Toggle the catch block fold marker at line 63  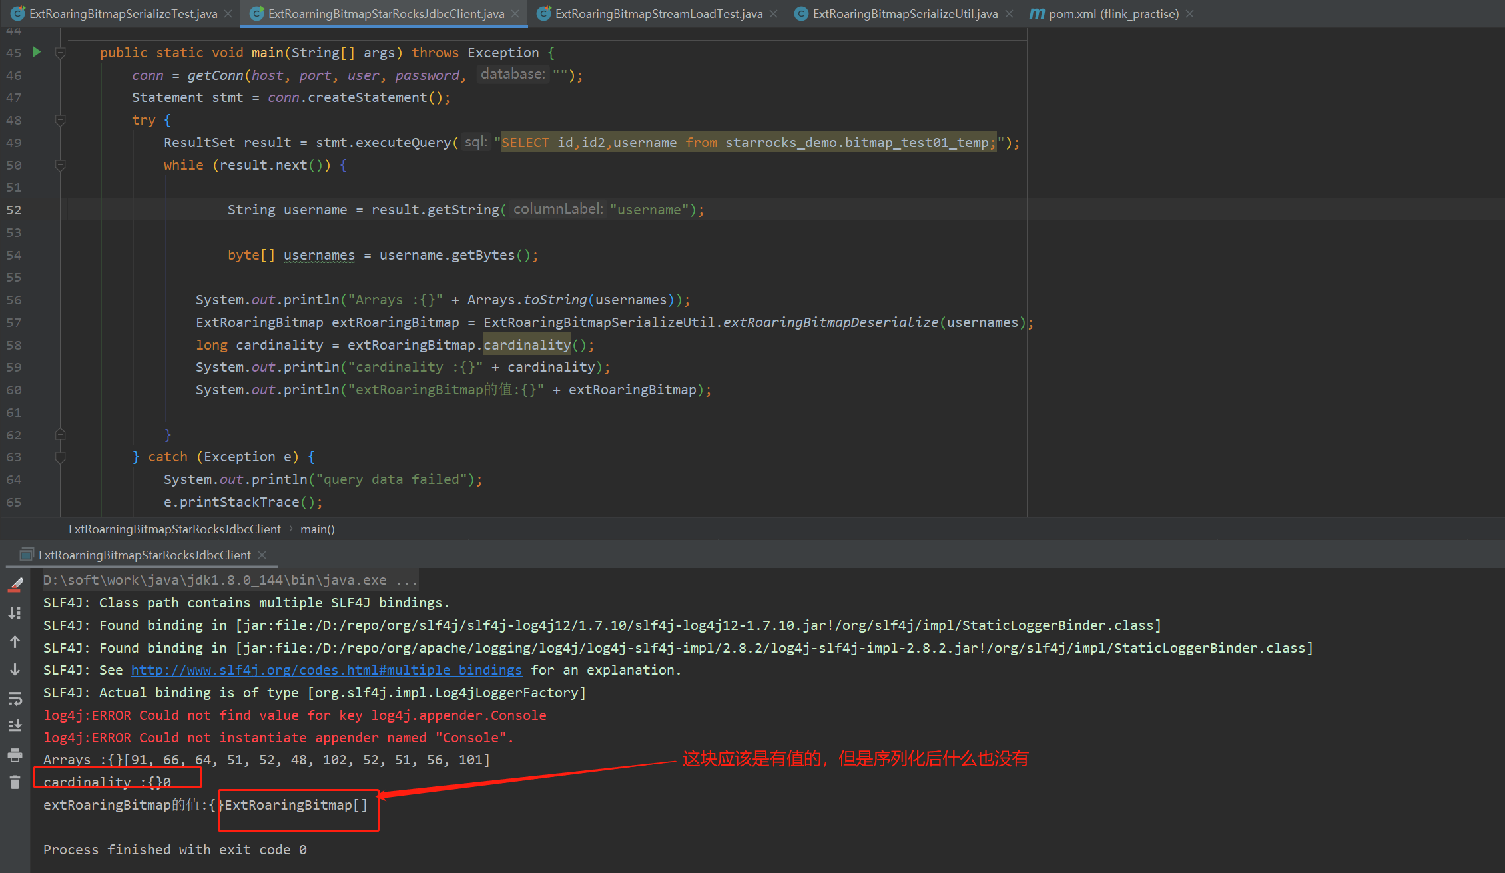(60, 457)
